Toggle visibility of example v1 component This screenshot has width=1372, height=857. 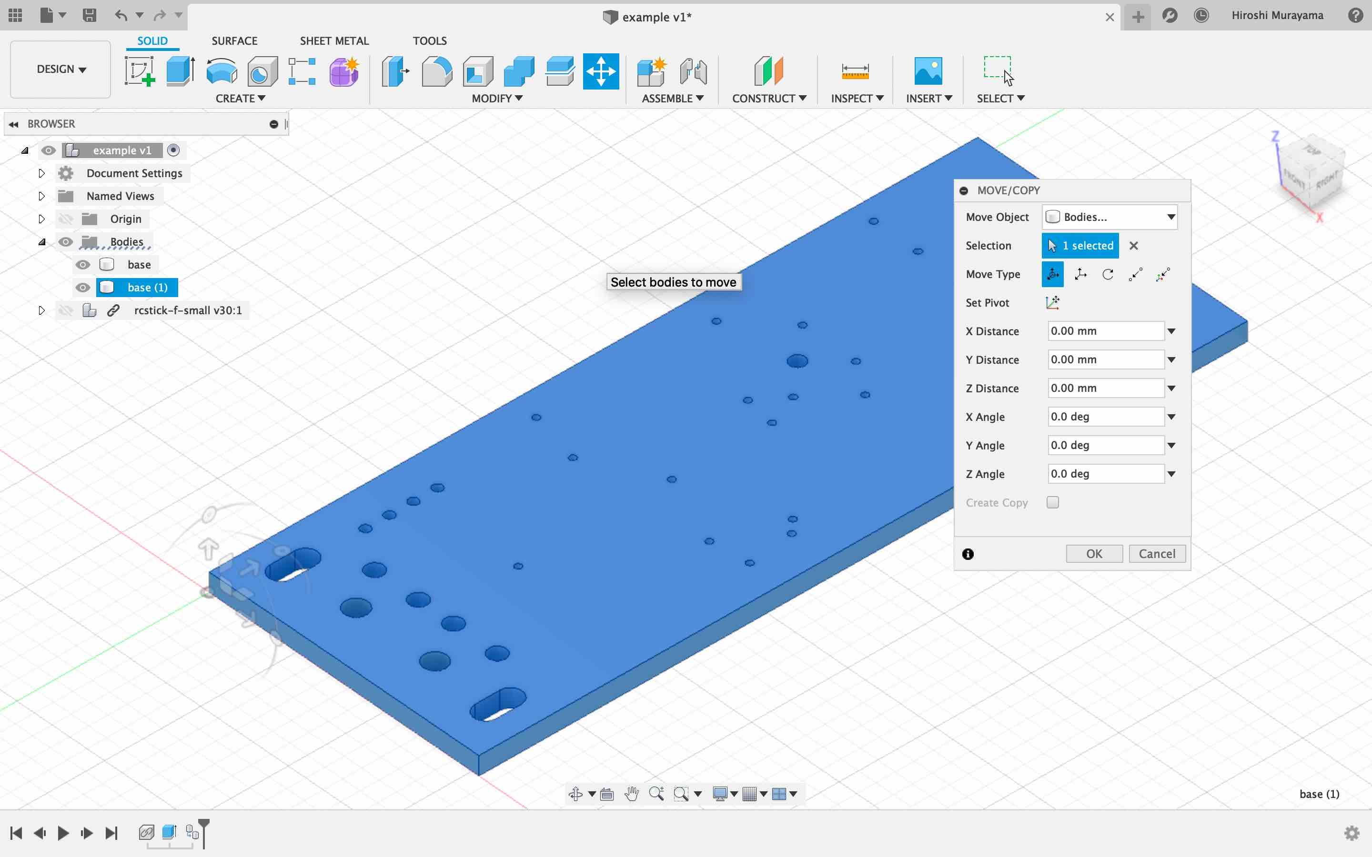click(48, 150)
